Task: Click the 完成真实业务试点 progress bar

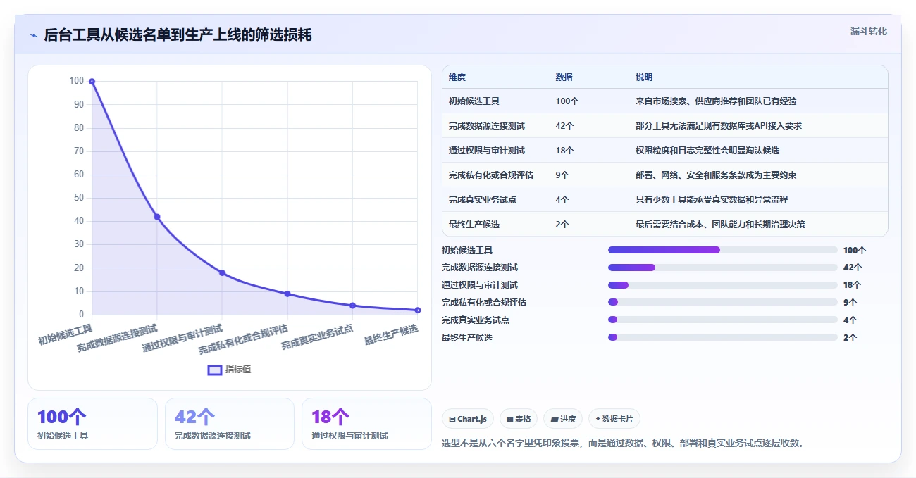Action: click(x=723, y=320)
